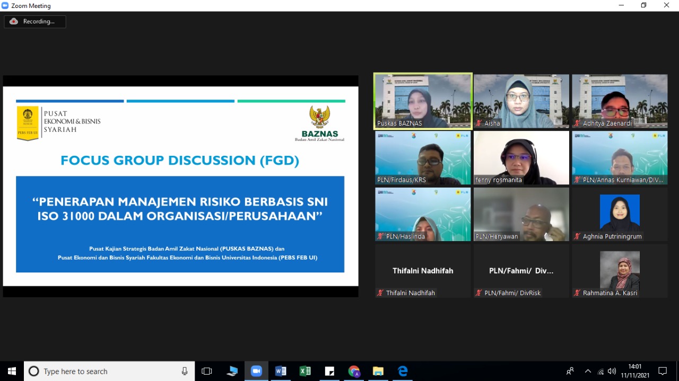This screenshot has width=679, height=381.
Task: Click the Zoom icon in the taskbar
Action: click(x=256, y=371)
